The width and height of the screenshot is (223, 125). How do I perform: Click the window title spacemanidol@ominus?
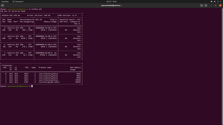pos(111,5)
